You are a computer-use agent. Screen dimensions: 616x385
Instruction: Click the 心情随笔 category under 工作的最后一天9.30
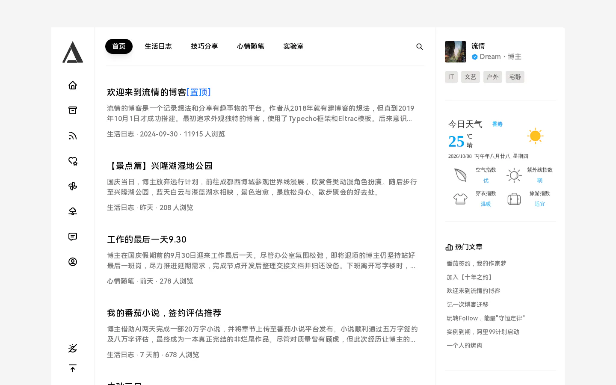pyautogui.click(x=121, y=281)
